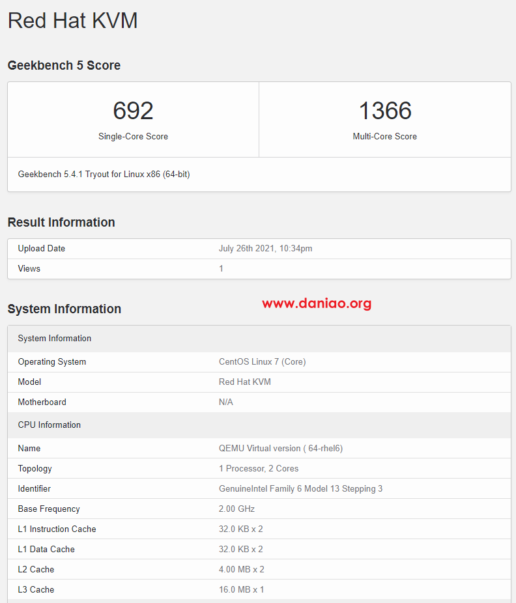
Task: Select the Red Hat KVM model value
Action: [245, 382]
